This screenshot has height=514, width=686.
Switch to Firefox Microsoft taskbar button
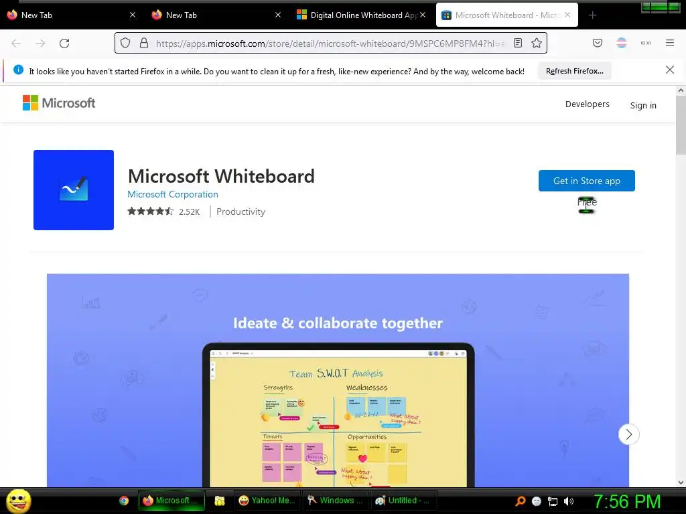click(x=171, y=501)
